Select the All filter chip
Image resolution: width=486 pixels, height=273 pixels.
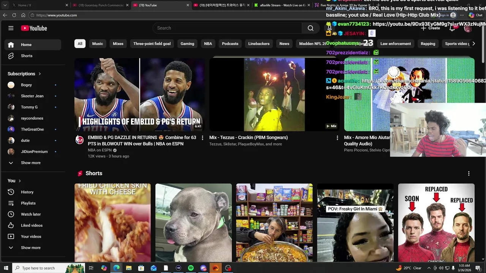(80, 44)
